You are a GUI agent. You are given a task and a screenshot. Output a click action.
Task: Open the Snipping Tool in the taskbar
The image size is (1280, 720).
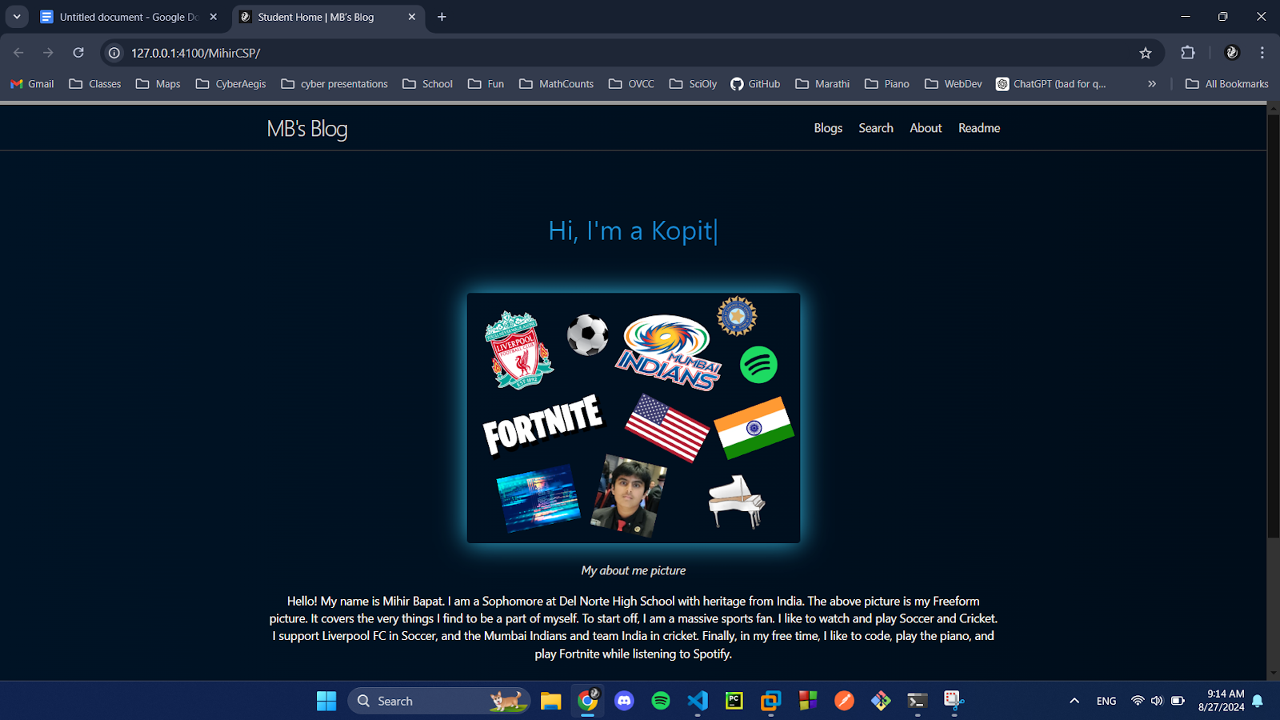[x=954, y=701]
